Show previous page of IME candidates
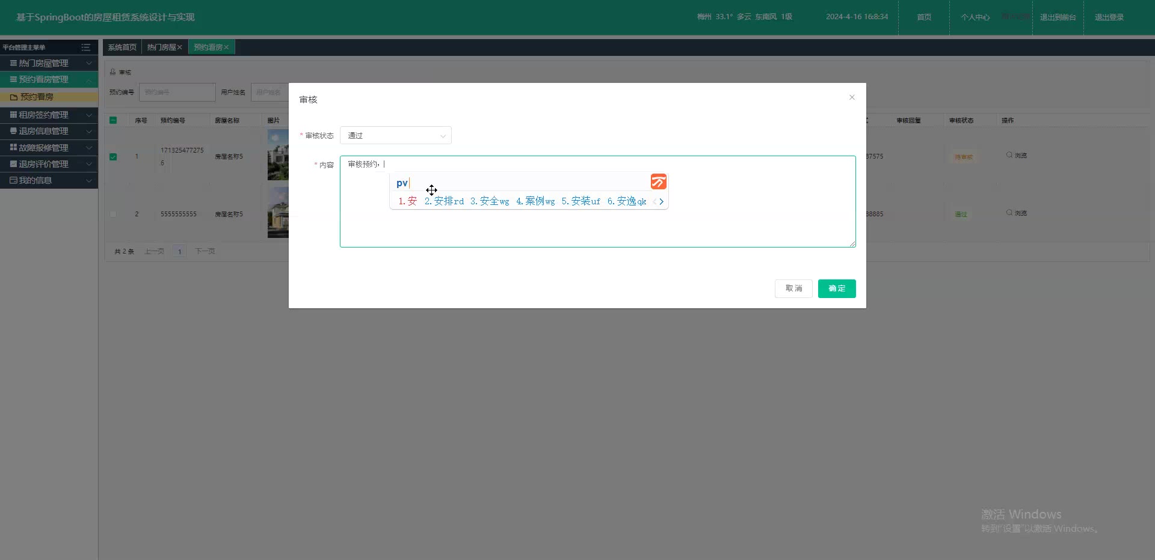This screenshot has width=1155, height=560. click(654, 202)
